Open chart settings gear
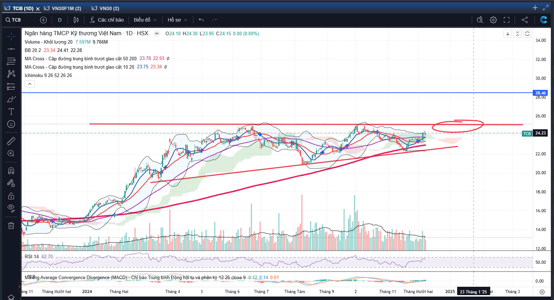This screenshot has height=300, width=554. tap(493, 20)
